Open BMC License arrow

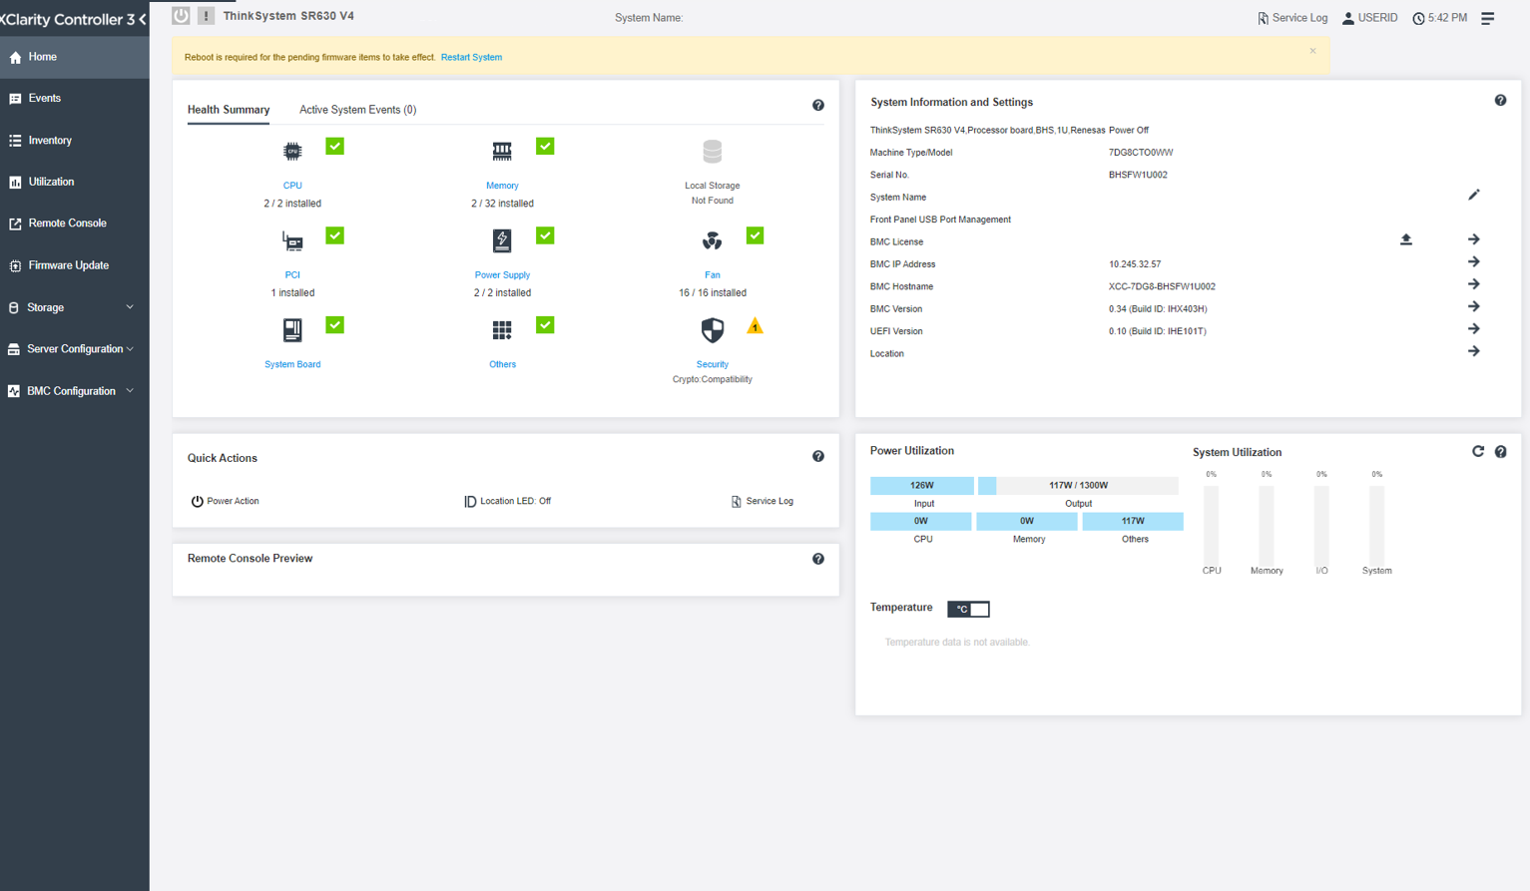click(1474, 239)
